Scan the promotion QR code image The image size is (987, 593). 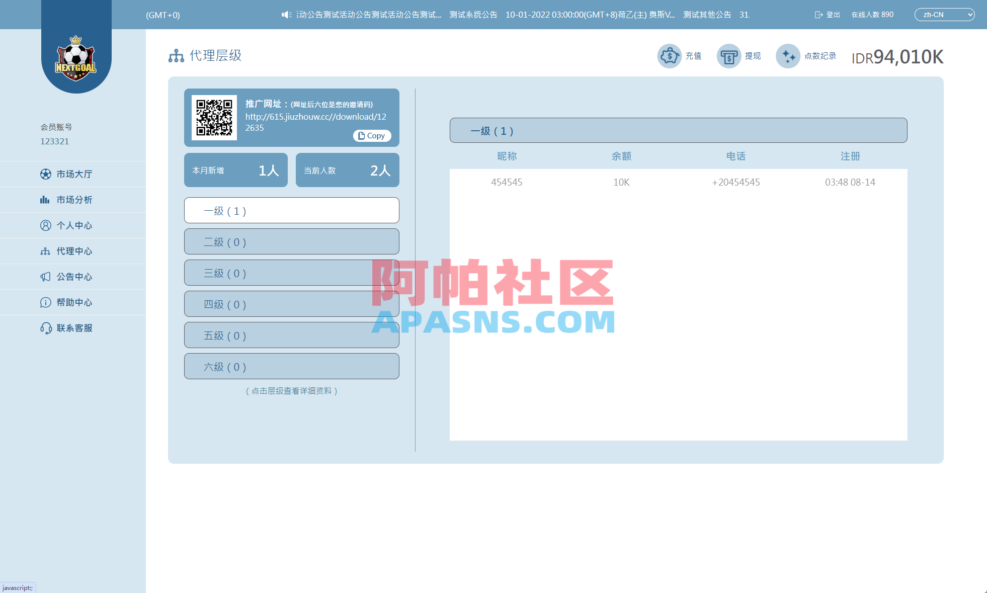[x=215, y=117]
